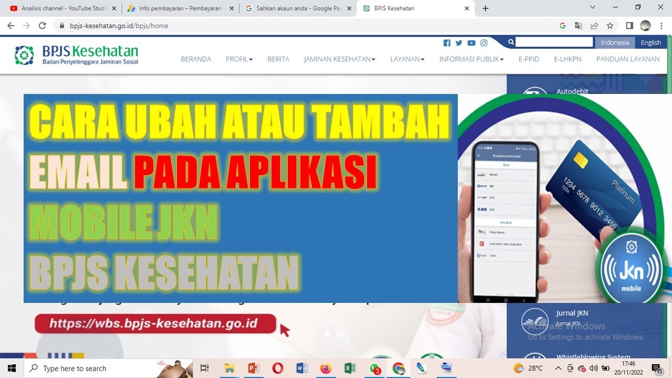Bookmark this page with the star

(610, 26)
